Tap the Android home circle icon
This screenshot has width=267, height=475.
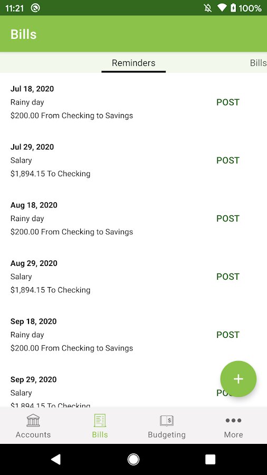pyautogui.click(x=133, y=459)
